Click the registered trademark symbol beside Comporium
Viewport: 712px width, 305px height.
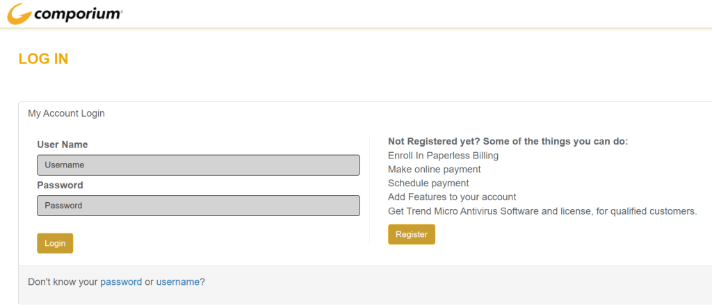(120, 10)
